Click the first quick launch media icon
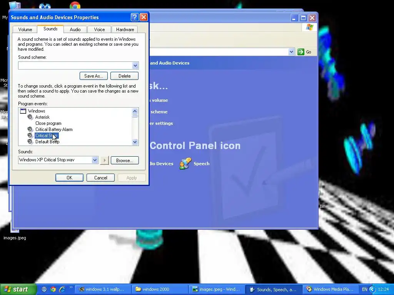The image size is (394, 295). click(x=44, y=289)
